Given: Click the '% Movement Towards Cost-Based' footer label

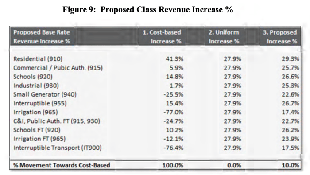Looking at the screenshot, I should click(62, 165).
